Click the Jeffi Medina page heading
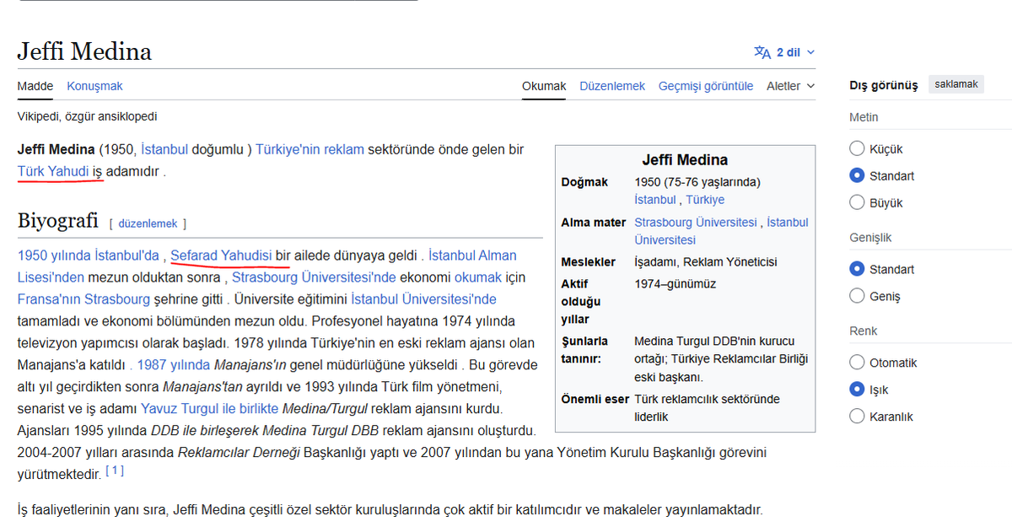The image size is (1012, 527). 84,52
